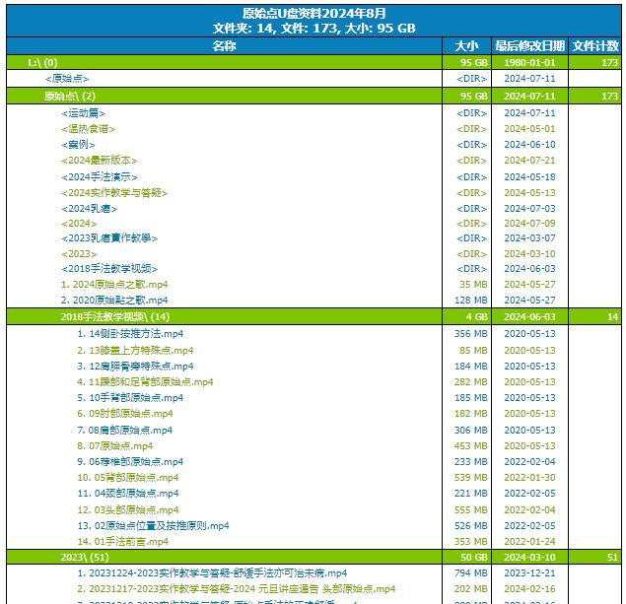Image resolution: width=626 pixels, height=604 pixels.
Task: Open the <2024最新版本> folder link
Action: coord(99,161)
